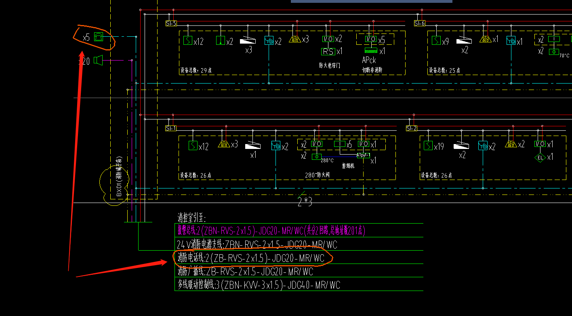Click the SI-5 isolator tag
Viewport: 572px width, 316px height.
[171, 23]
